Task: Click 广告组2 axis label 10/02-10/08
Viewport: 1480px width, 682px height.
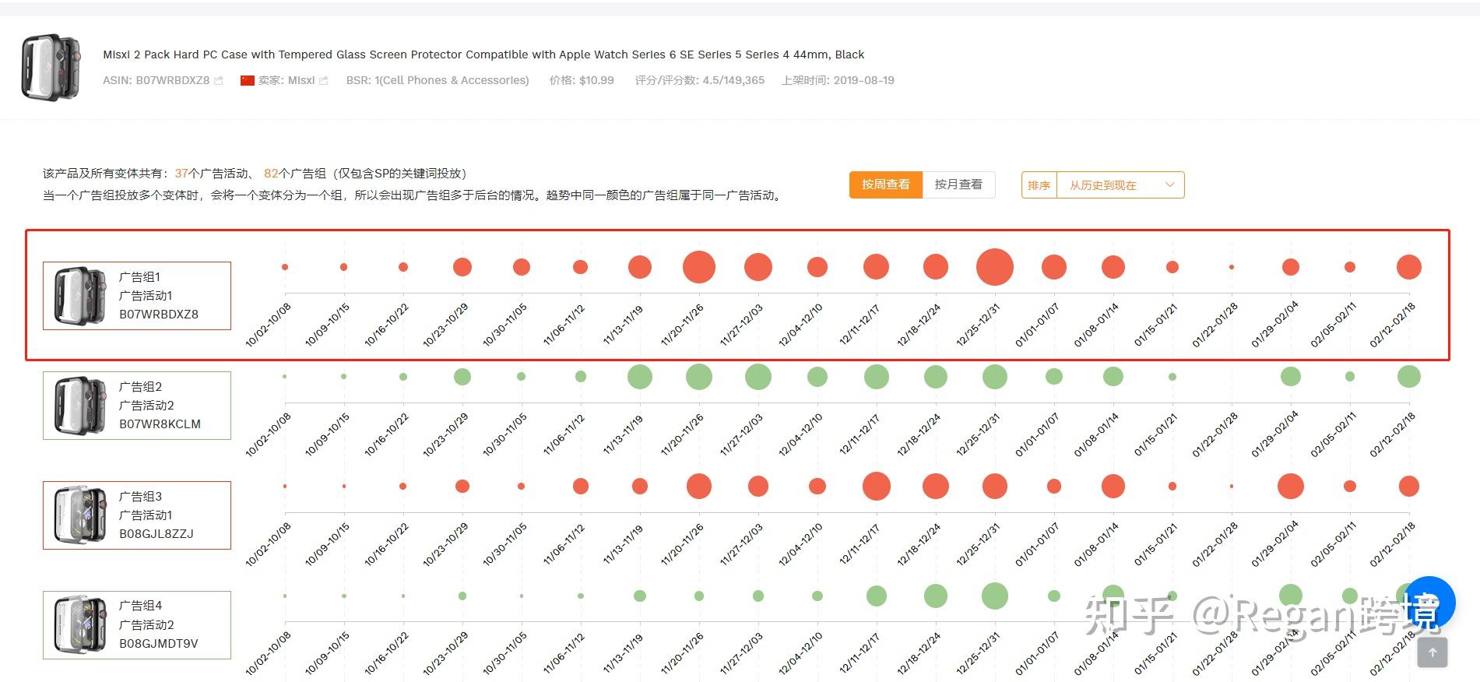Action: 268,434
